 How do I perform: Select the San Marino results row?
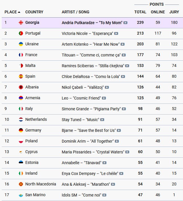pyautogui.click(x=92, y=195)
